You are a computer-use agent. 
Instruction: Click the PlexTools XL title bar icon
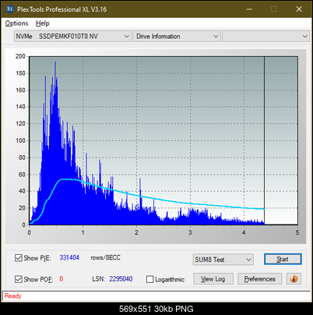[9, 9]
